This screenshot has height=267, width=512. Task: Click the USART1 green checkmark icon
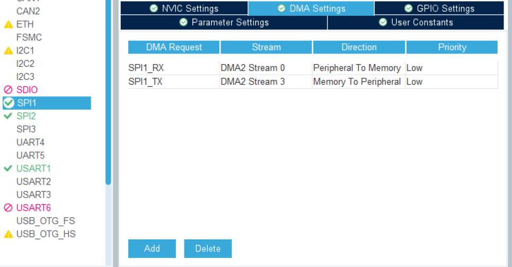[x=8, y=168]
